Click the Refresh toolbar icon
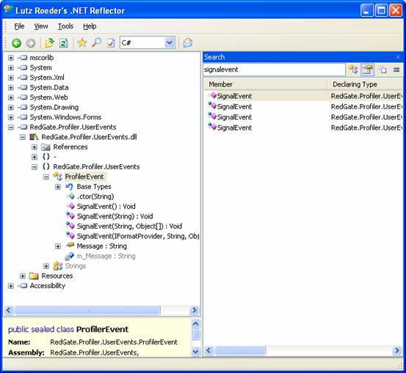Screen dimensions: 406x373 click(x=63, y=43)
